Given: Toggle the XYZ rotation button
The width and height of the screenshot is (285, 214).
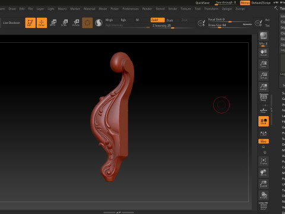Looking at the screenshot, I should [x=264, y=141].
